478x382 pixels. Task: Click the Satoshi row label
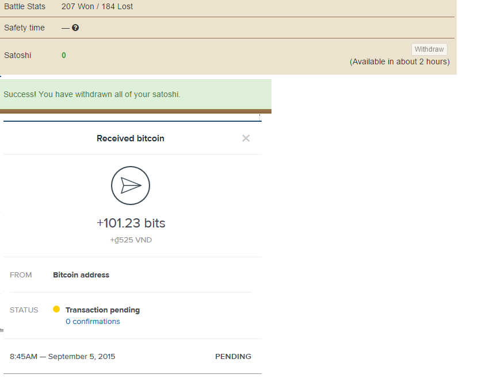(x=18, y=55)
